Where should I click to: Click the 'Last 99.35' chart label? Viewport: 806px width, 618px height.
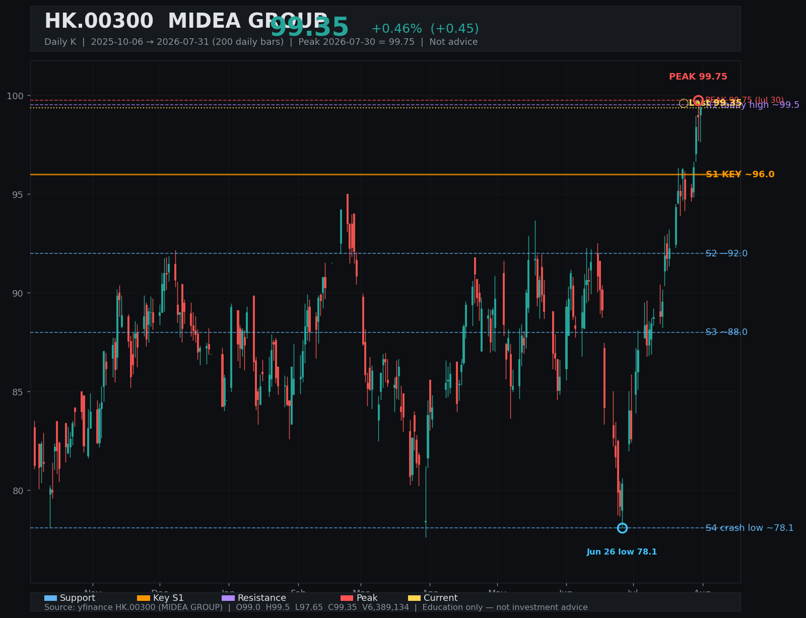click(x=715, y=103)
